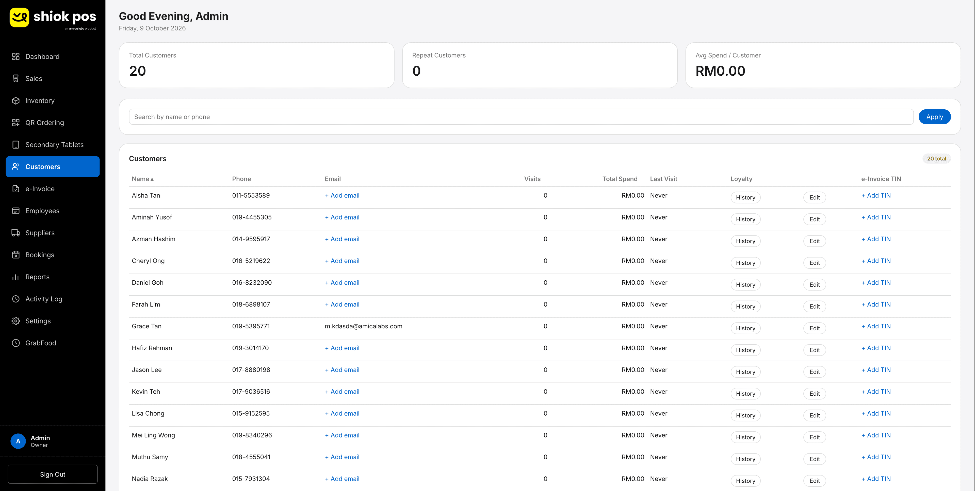The width and height of the screenshot is (975, 491).
Task: Add TIN for Grace Tan
Action: click(876, 326)
